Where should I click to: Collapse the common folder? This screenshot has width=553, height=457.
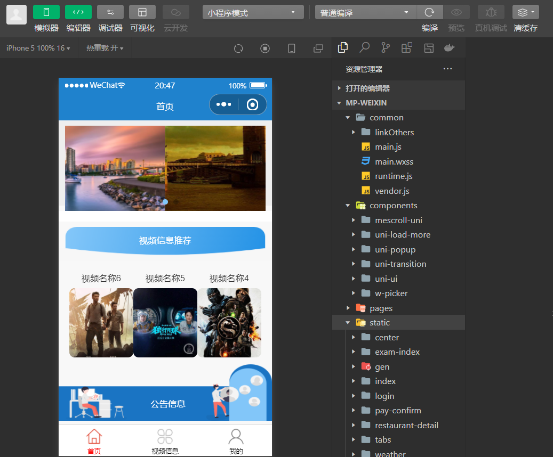398,117
